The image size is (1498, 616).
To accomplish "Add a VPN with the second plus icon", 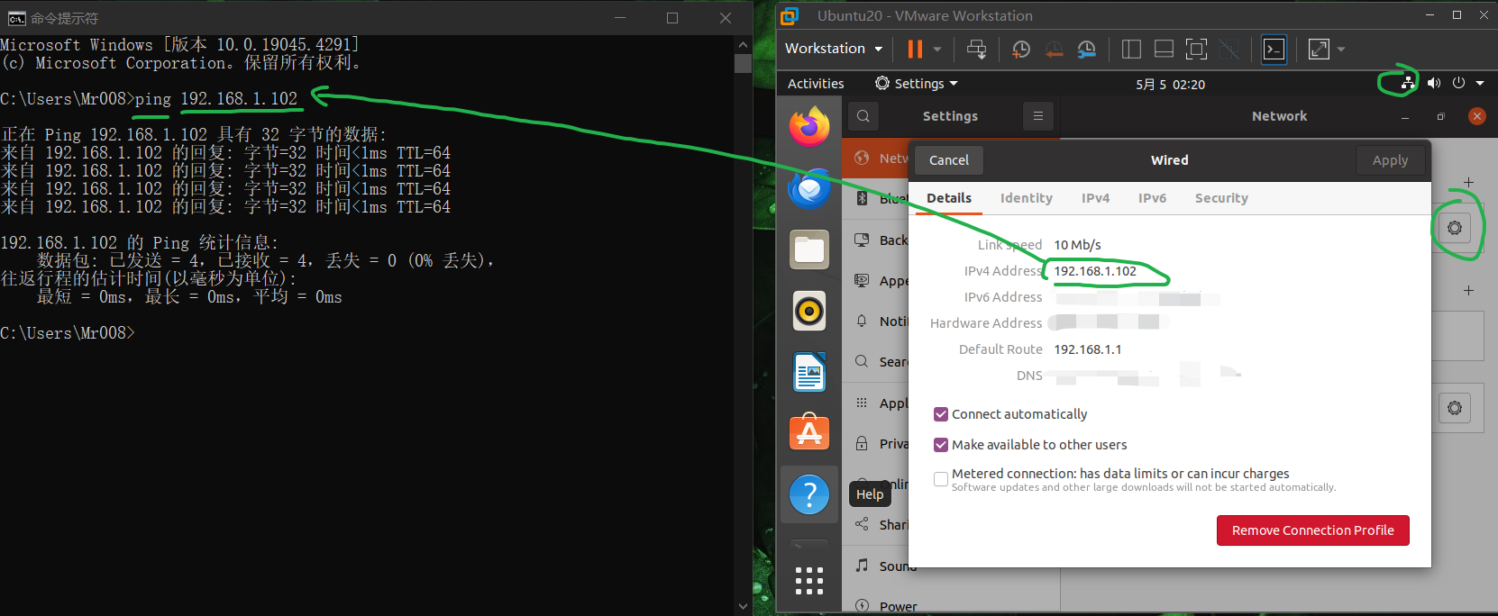I will (x=1468, y=291).
